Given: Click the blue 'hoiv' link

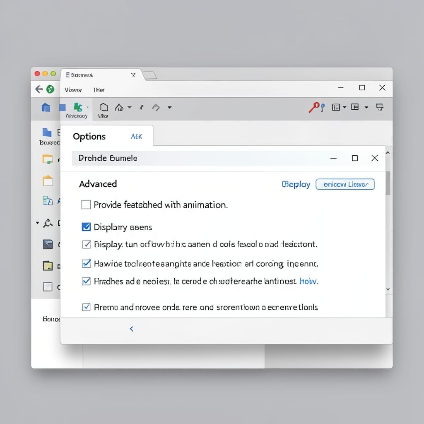Looking at the screenshot, I should (309, 282).
